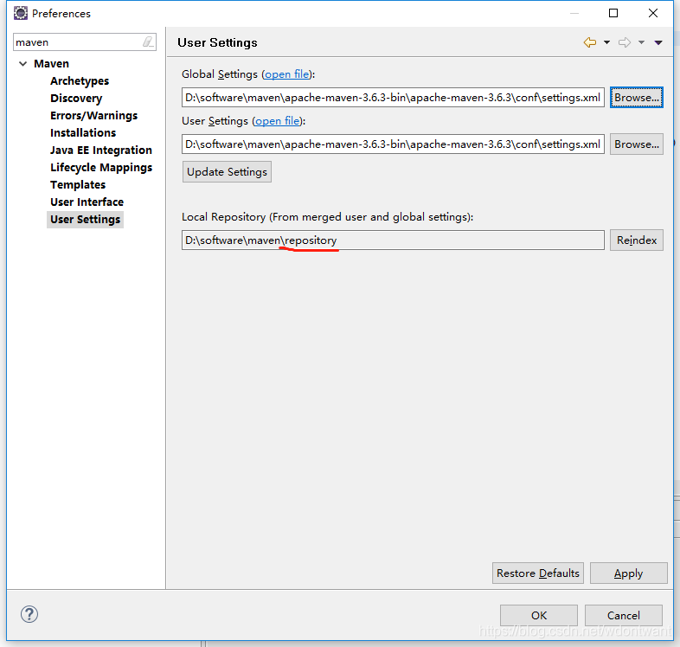Viewport: 680px width, 647px height.
Task: Click into Global Settings path field
Action: click(393, 98)
